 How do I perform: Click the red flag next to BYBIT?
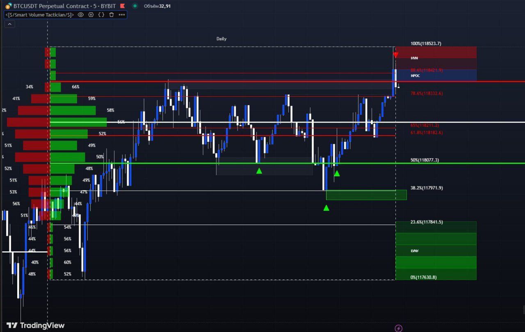(x=123, y=6)
